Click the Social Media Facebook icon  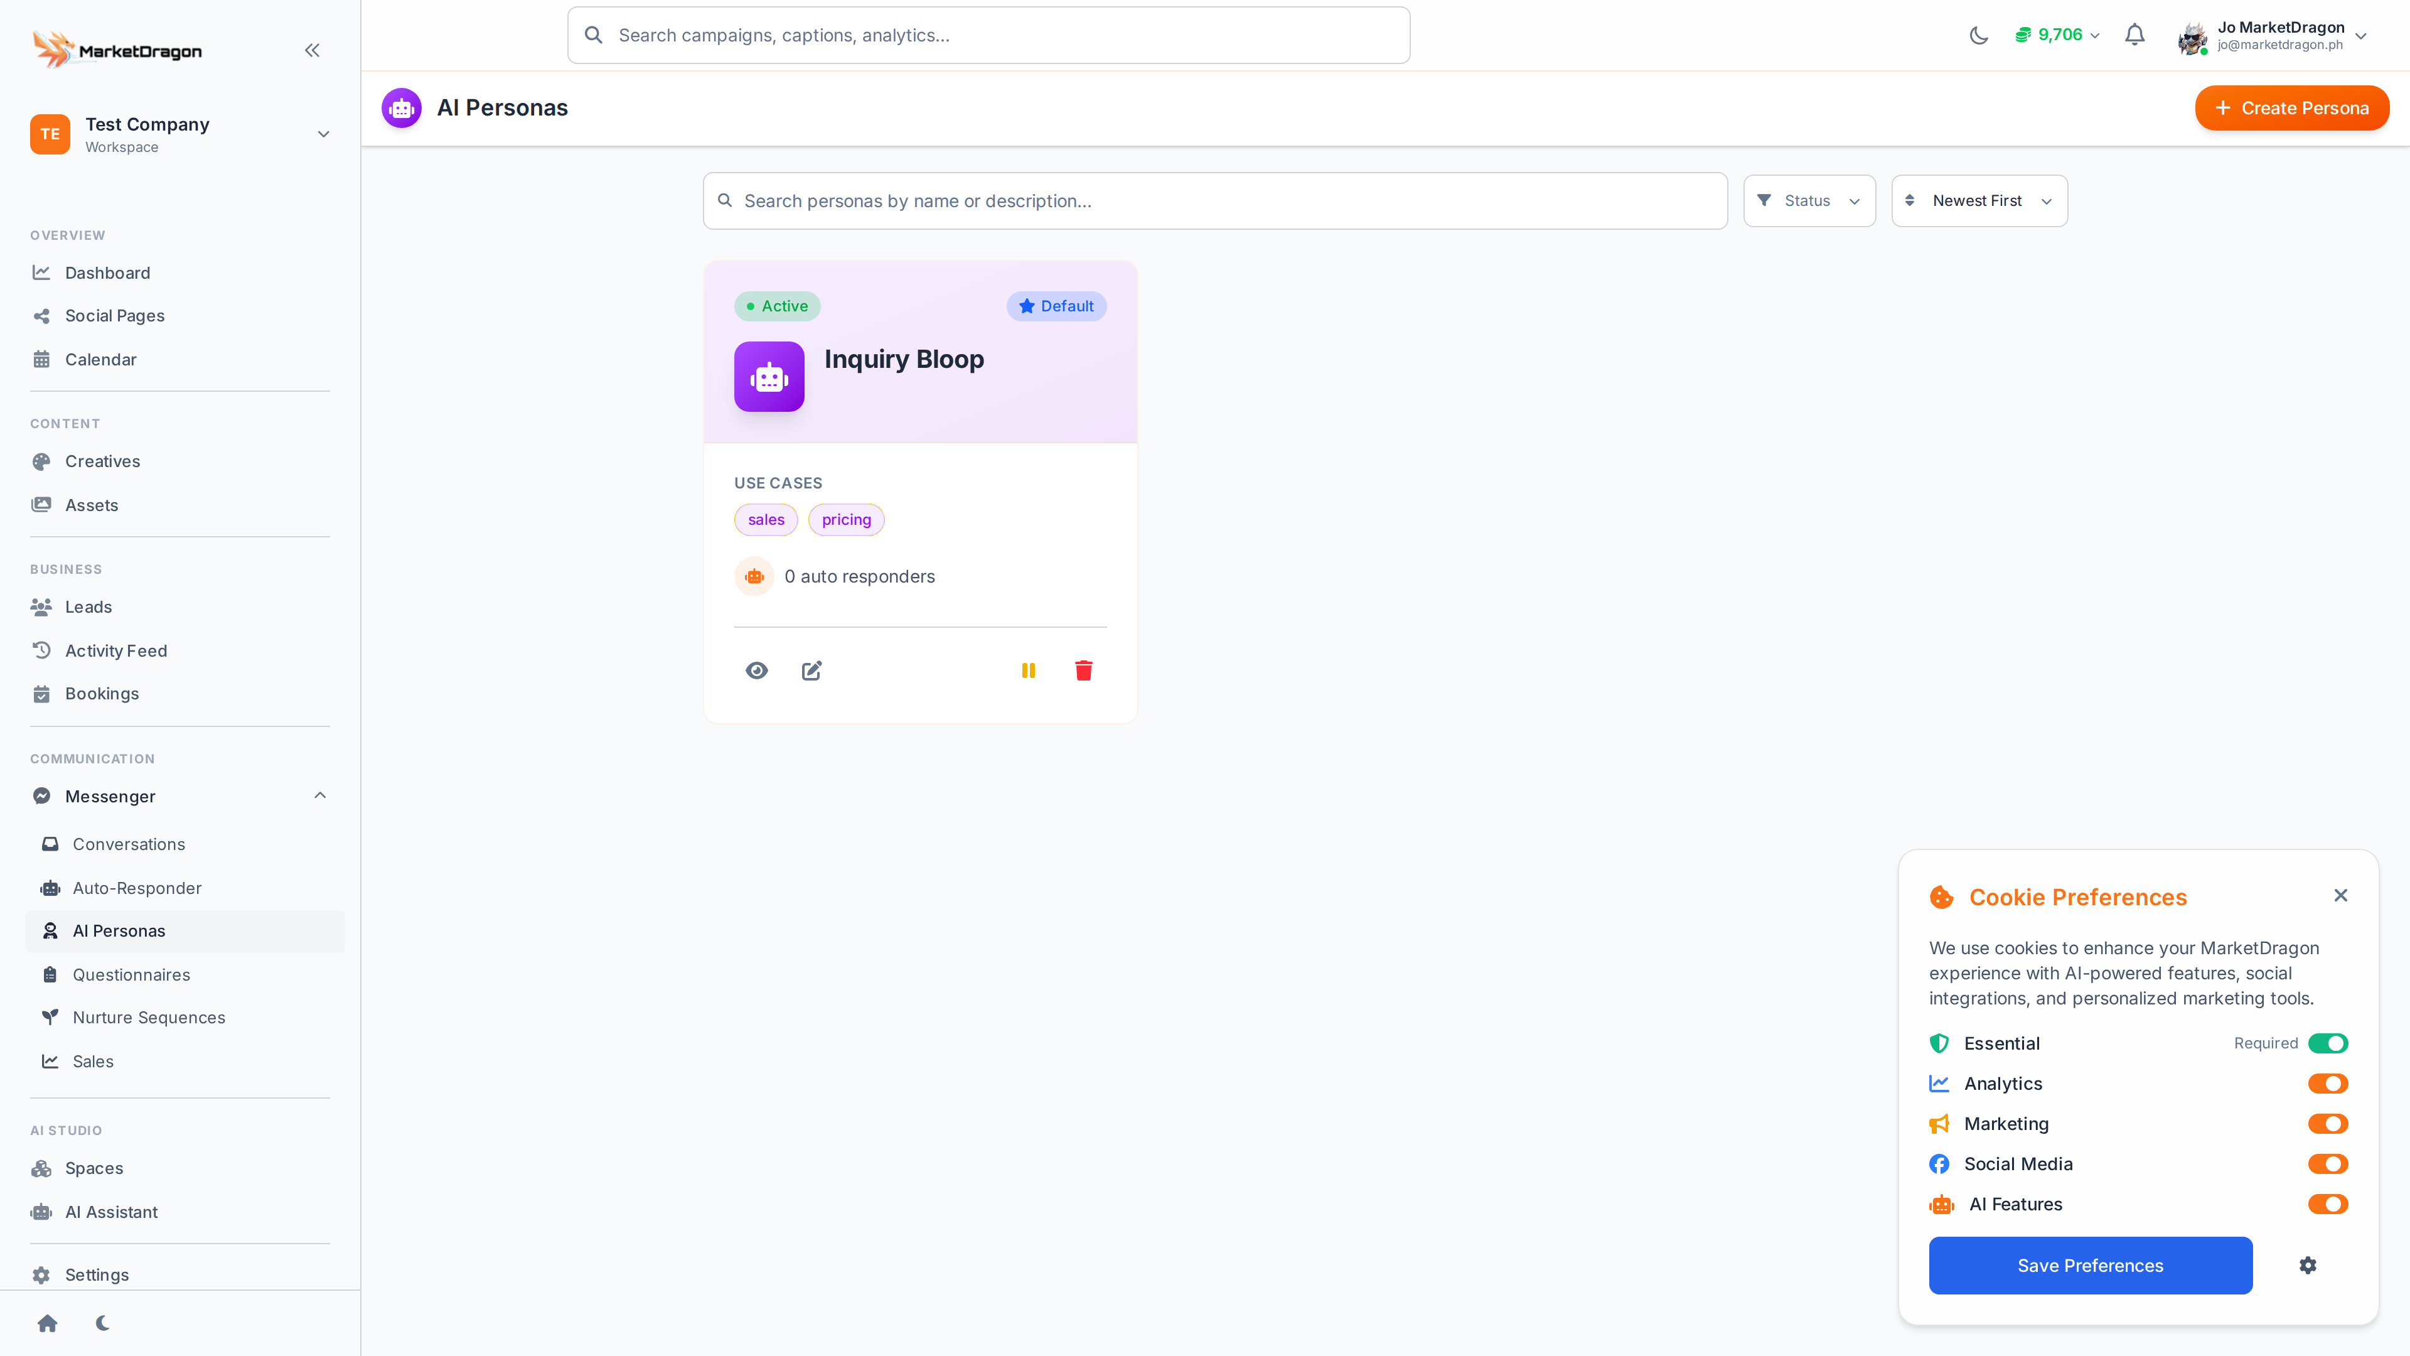(x=1939, y=1164)
